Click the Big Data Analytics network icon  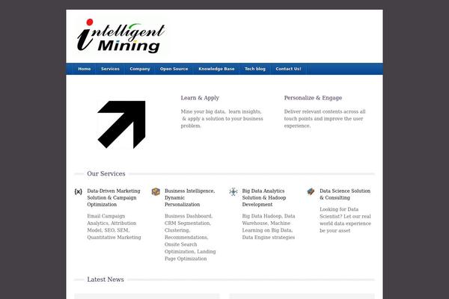(233, 191)
